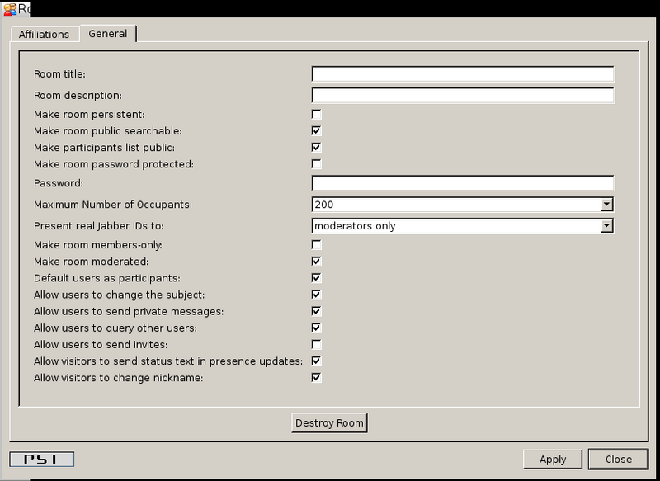Select a different Jabber ID visibility option

pos(606,225)
